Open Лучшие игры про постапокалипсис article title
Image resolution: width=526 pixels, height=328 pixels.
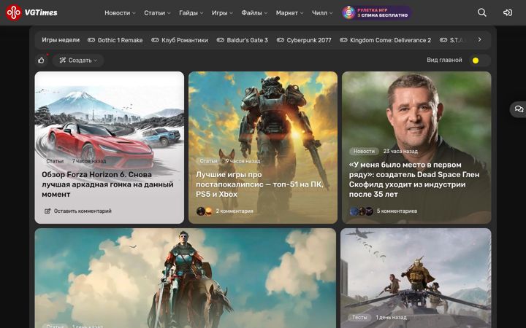tap(259, 184)
